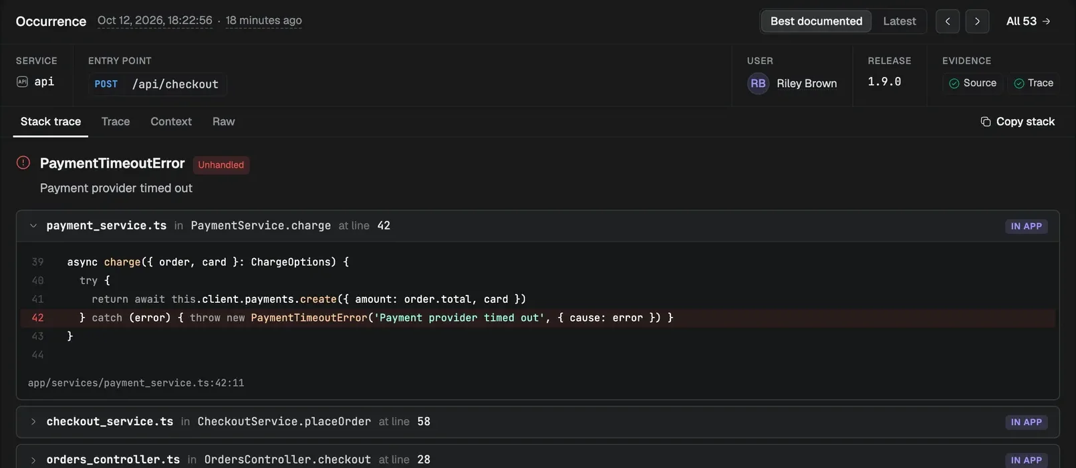Click the Source evidence badge
Viewport: 1076px width, 468px height.
[x=972, y=84]
